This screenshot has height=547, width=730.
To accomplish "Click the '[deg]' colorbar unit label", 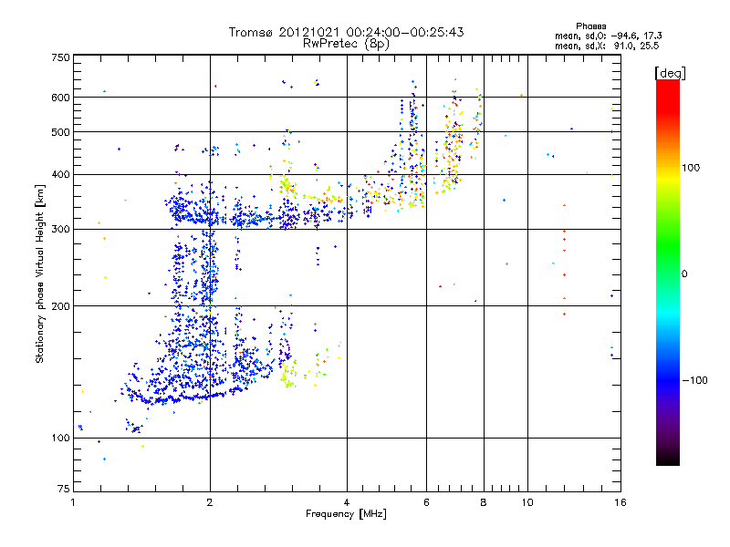I will click(x=670, y=73).
